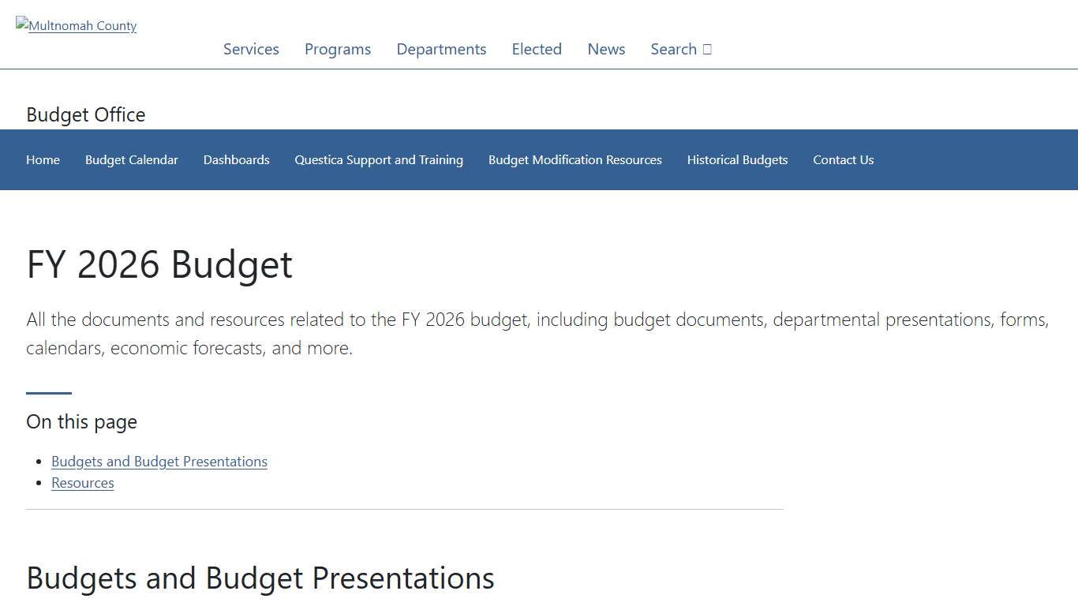Open the Elected menu
This screenshot has width=1078, height=606.
537,49
